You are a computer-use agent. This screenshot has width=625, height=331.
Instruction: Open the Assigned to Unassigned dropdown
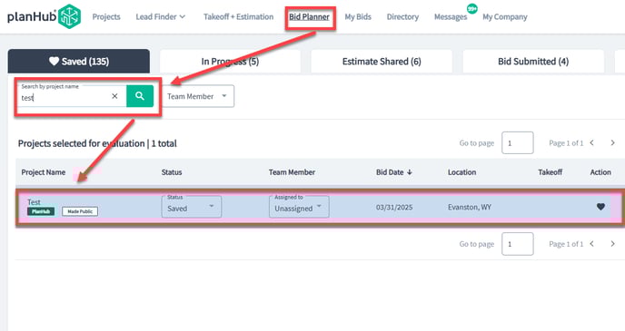click(x=299, y=207)
